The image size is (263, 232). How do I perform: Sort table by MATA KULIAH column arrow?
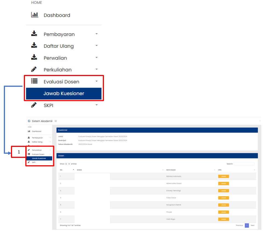click(x=215, y=170)
